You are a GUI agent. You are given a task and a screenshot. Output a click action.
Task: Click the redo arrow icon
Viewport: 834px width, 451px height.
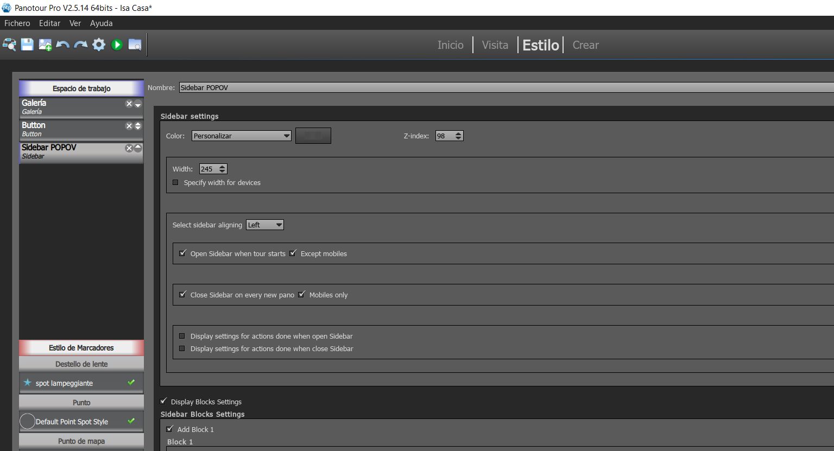click(81, 45)
